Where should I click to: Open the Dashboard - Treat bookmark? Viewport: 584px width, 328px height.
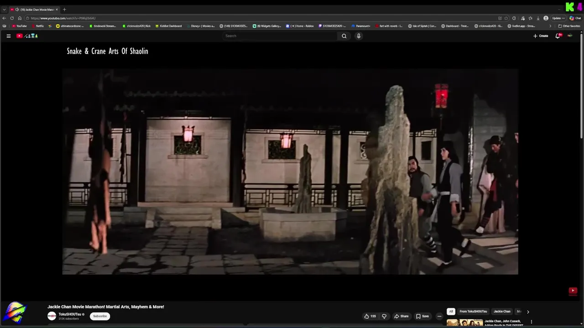pyautogui.click(x=455, y=26)
